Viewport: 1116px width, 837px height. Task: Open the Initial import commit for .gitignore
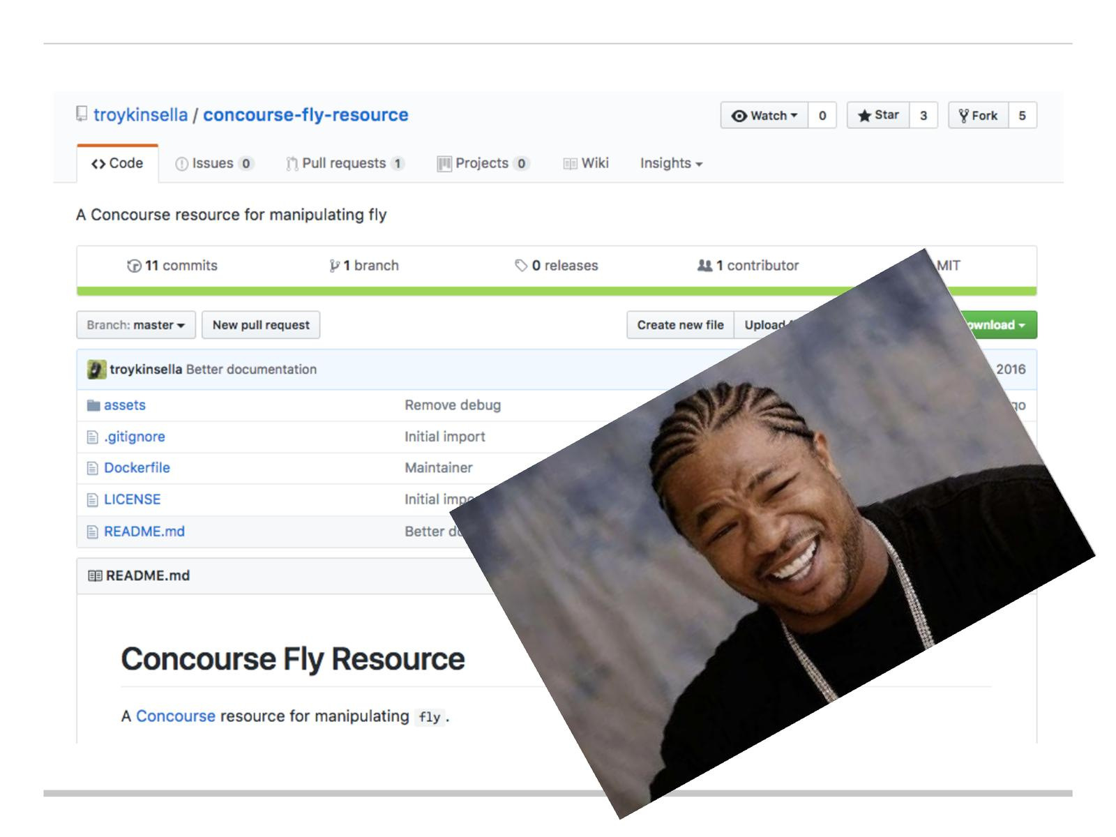[445, 437]
